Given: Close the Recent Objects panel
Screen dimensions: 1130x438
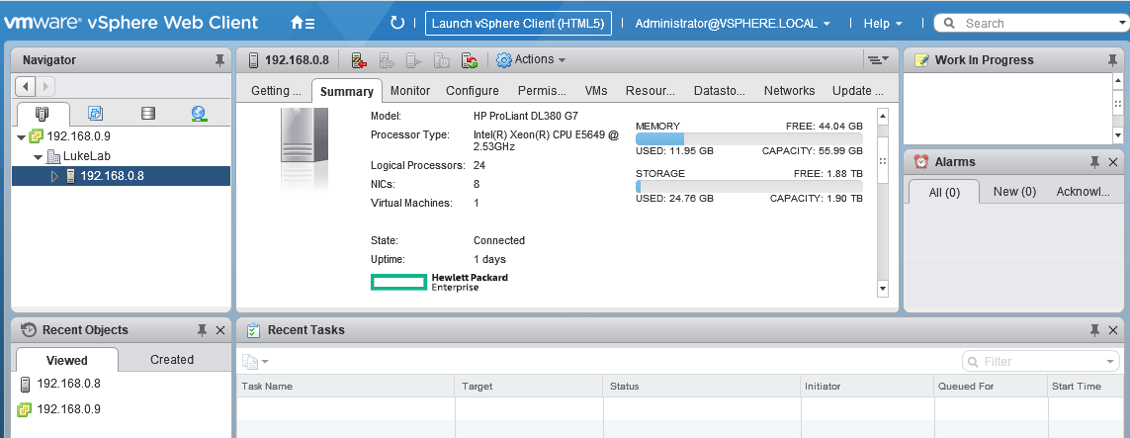Looking at the screenshot, I should click(x=220, y=330).
